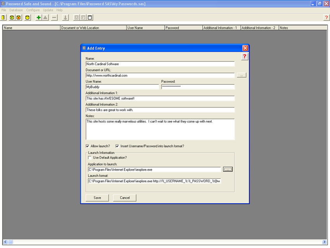The image size is (330, 248).
Task: Click the yellow exit door toolbar icon
Action: point(3,17)
